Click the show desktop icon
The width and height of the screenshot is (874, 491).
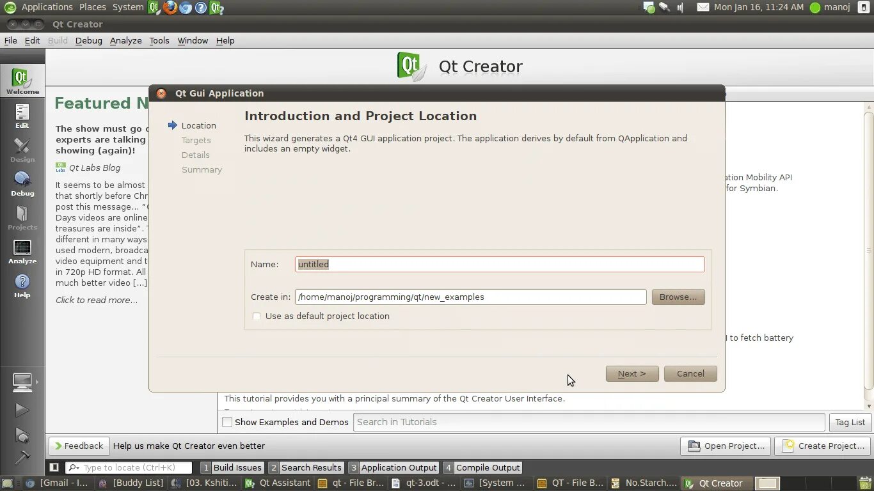click(x=6, y=483)
